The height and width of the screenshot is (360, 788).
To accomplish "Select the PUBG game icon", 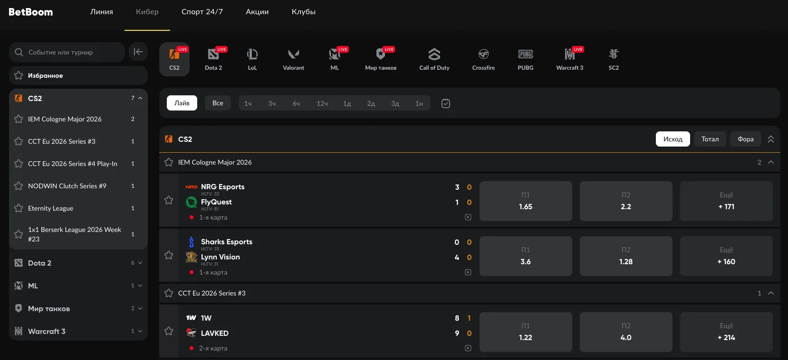I will coord(526,59).
